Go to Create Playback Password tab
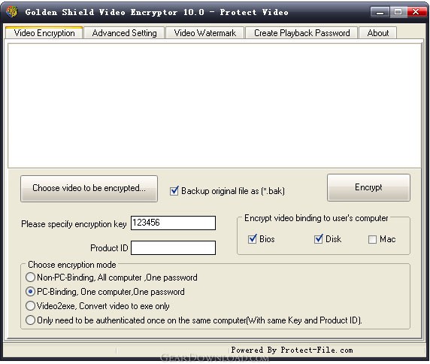 pos(301,33)
